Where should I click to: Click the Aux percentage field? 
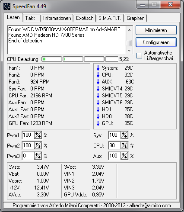pyautogui.click(x=114, y=156)
